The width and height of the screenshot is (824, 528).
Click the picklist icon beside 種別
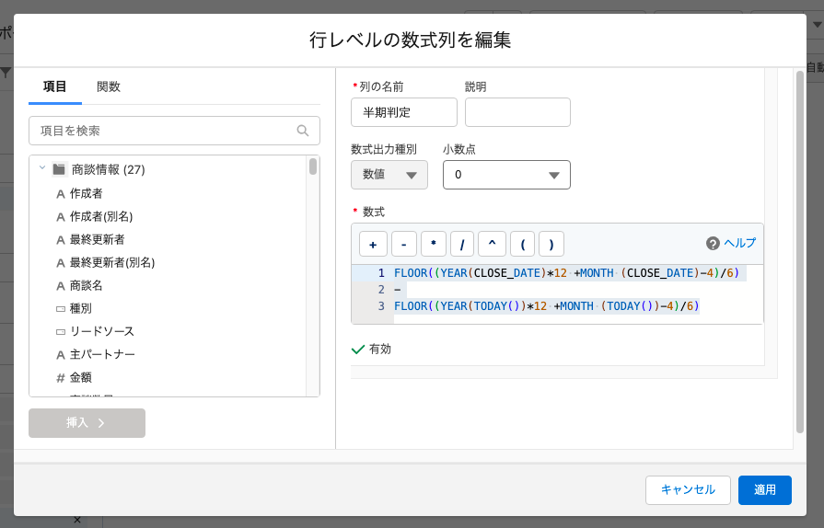(x=61, y=309)
